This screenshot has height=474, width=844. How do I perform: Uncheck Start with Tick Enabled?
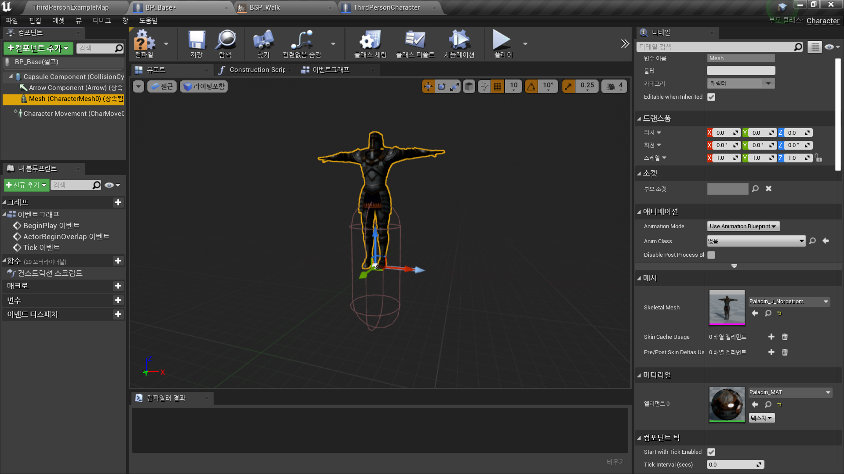tap(711, 452)
